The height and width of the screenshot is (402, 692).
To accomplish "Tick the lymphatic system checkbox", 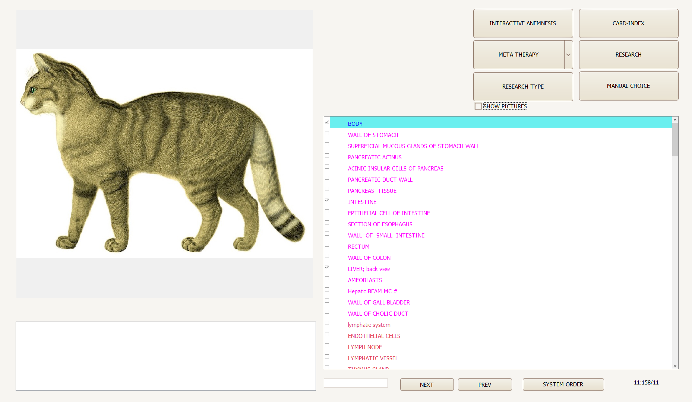I will [327, 323].
